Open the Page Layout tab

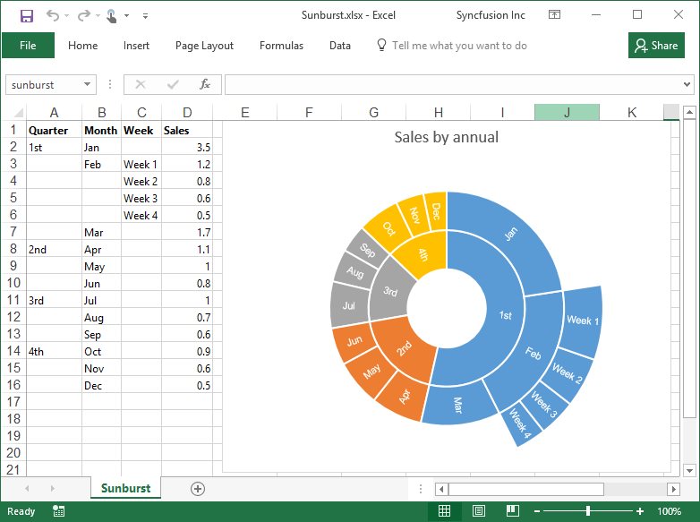[x=204, y=46]
